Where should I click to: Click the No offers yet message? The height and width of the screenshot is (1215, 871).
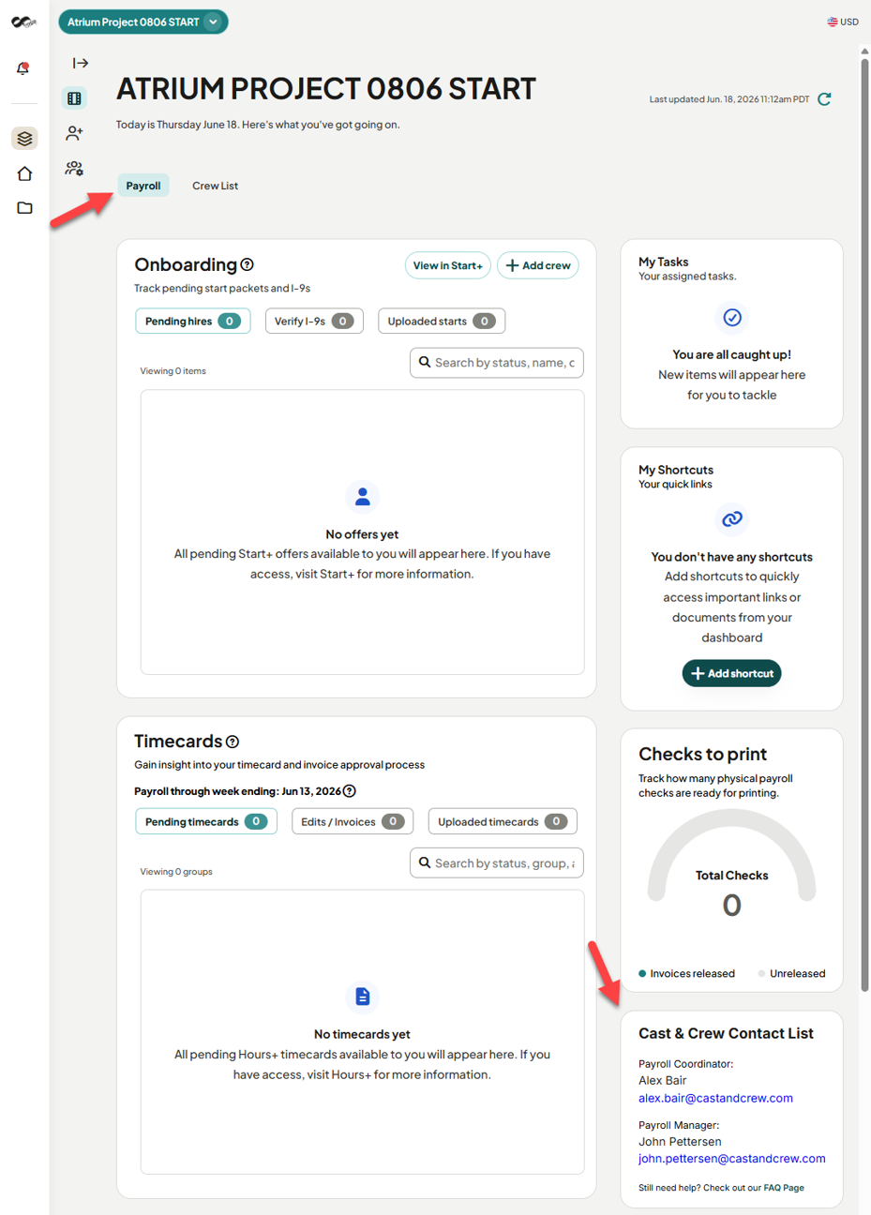tap(362, 534)
